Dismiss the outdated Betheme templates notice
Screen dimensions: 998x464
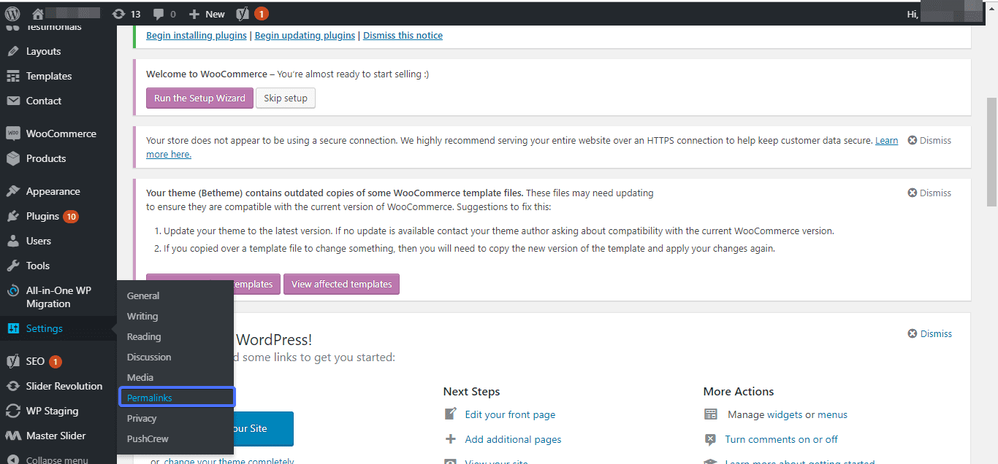coord(929,193)
